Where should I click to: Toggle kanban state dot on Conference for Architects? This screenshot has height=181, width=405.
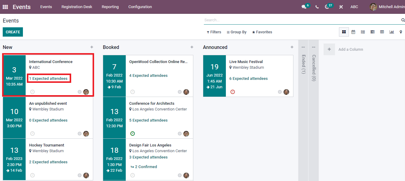coord(180,134)
